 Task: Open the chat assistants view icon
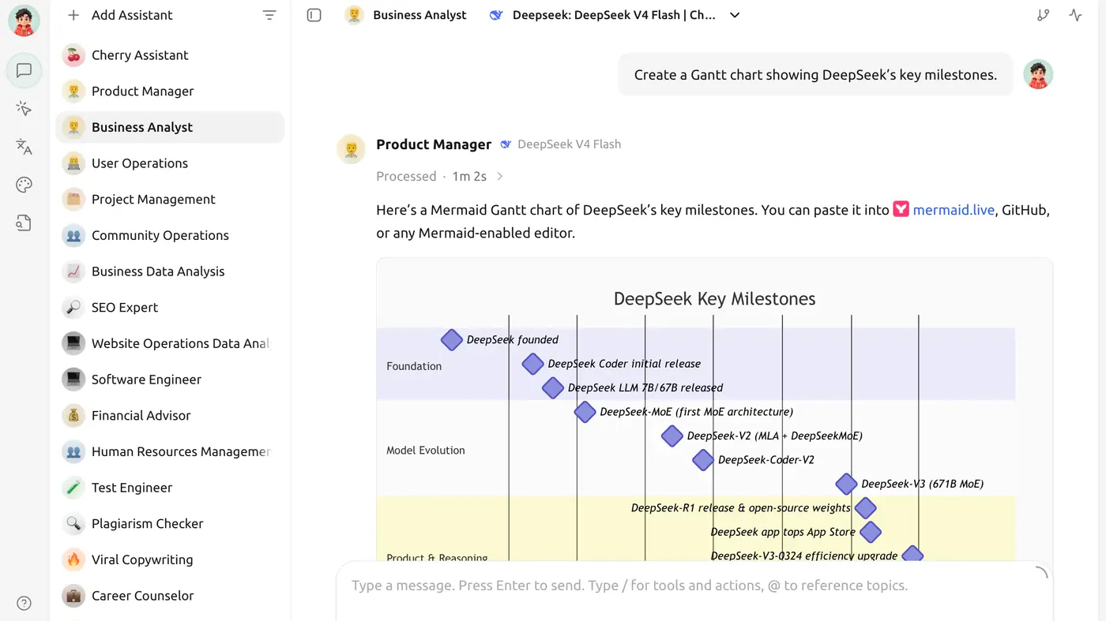tap(24, 71)
